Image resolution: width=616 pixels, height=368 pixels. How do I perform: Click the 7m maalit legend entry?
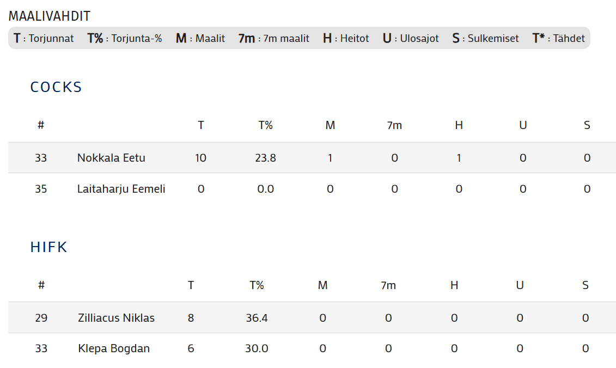274,38
